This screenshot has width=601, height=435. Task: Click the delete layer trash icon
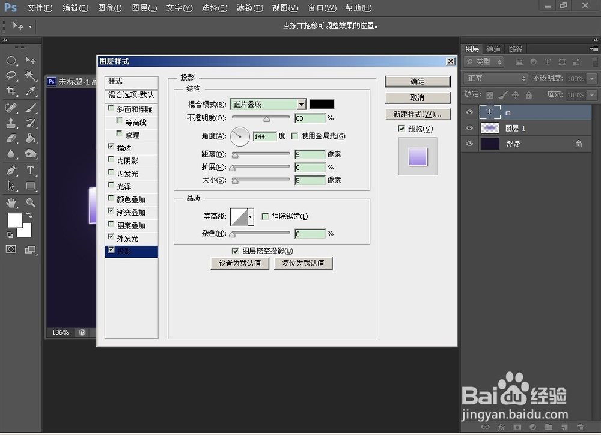point(580,427)
